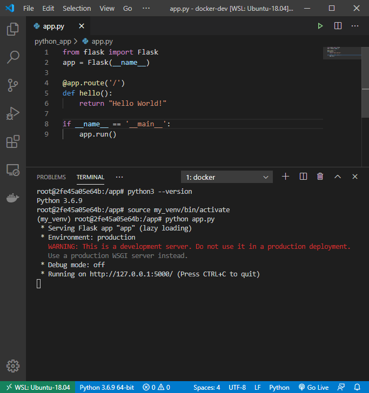
Task: Change file encoding UTF-8
Action: pyautogui.click(x=237, y=387)
